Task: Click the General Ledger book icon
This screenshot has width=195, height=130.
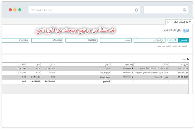Action: [x=186, y=31]
